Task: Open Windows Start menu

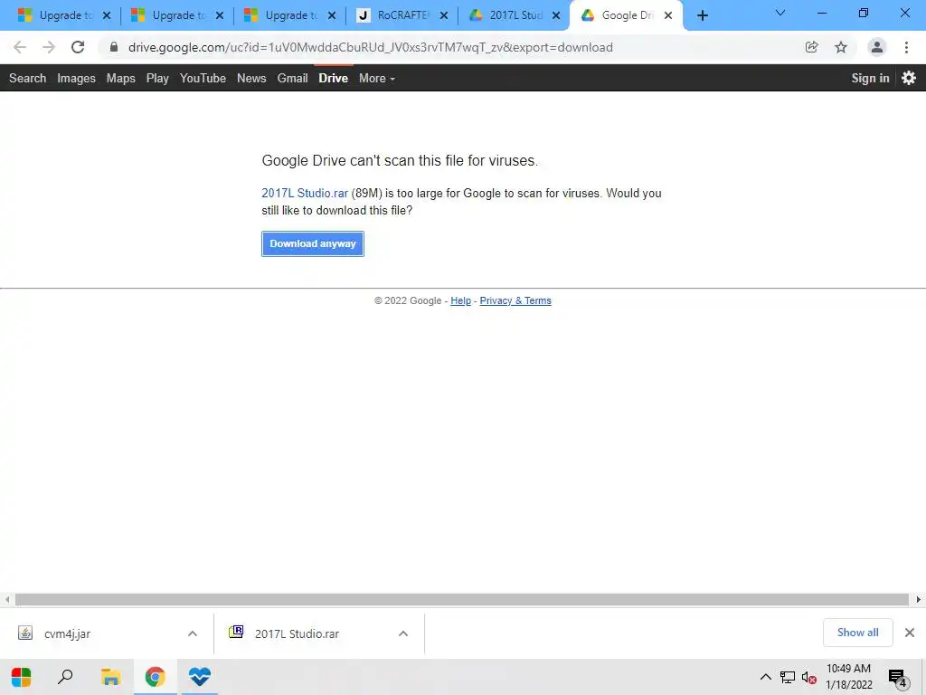Action: point(22,677)
